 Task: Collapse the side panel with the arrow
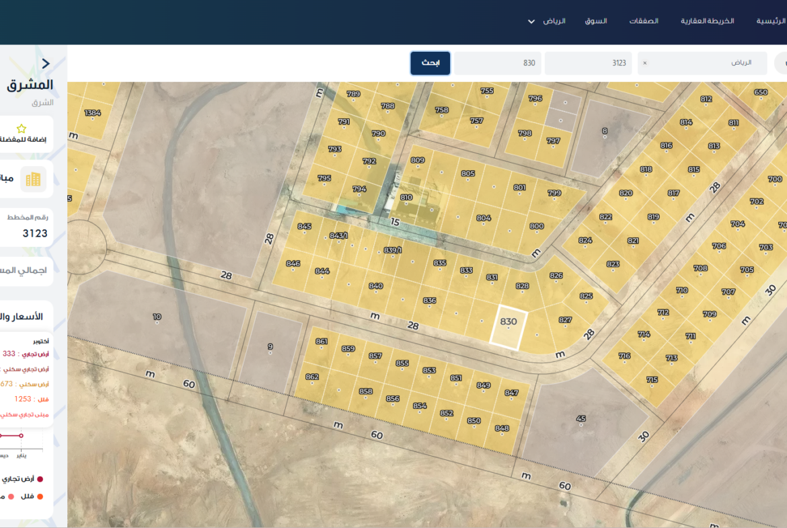pos(45,64)
